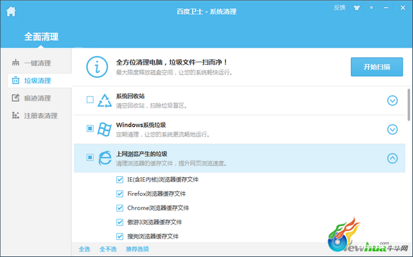The height and width of the screenshot is (257, 413).
Task: Go to the home screen icon
Action: pyautogui.click(x=11, y=11)
